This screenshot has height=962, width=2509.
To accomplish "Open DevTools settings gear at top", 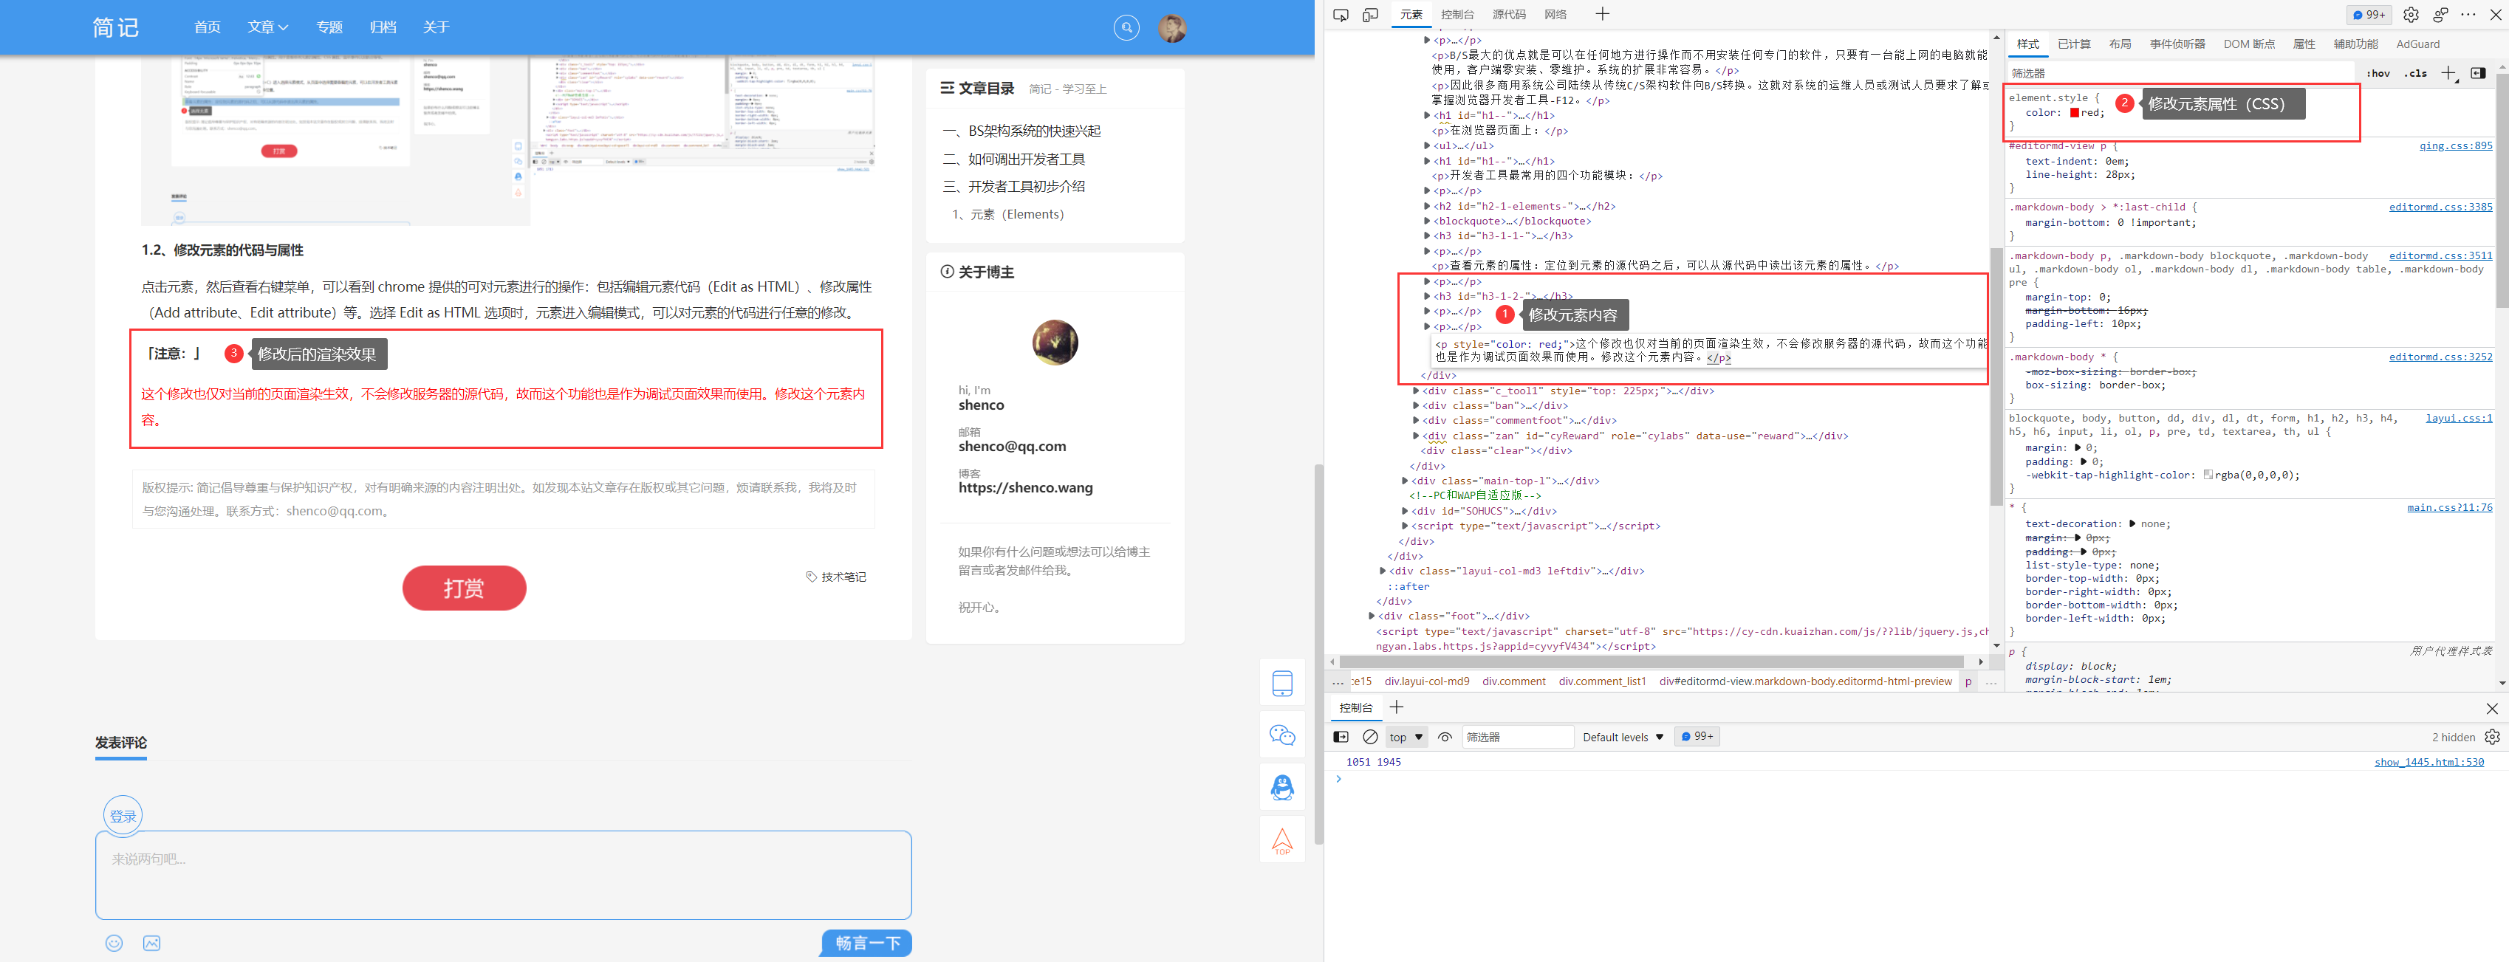I will pyautogui.click(x=2411, y=15).
